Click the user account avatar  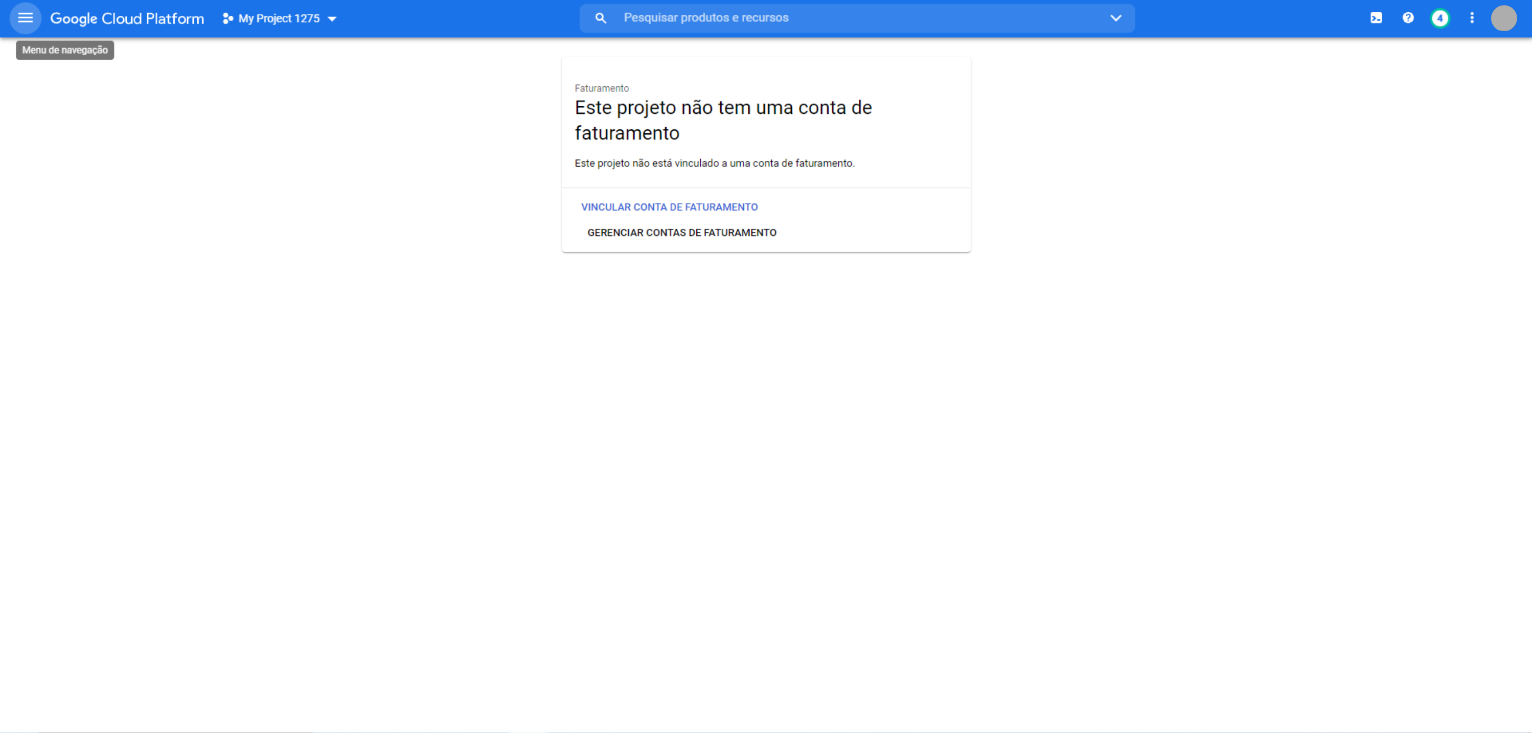point(1503,18)
